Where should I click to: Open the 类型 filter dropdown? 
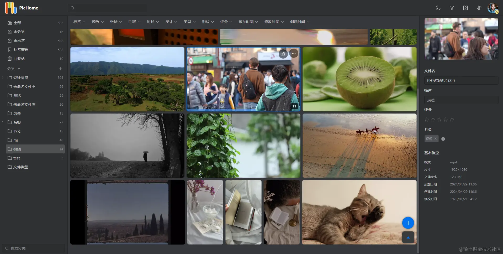189,22
